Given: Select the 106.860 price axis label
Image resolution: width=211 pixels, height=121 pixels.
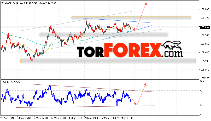Looking at the screenshot, I should point(205,44).
